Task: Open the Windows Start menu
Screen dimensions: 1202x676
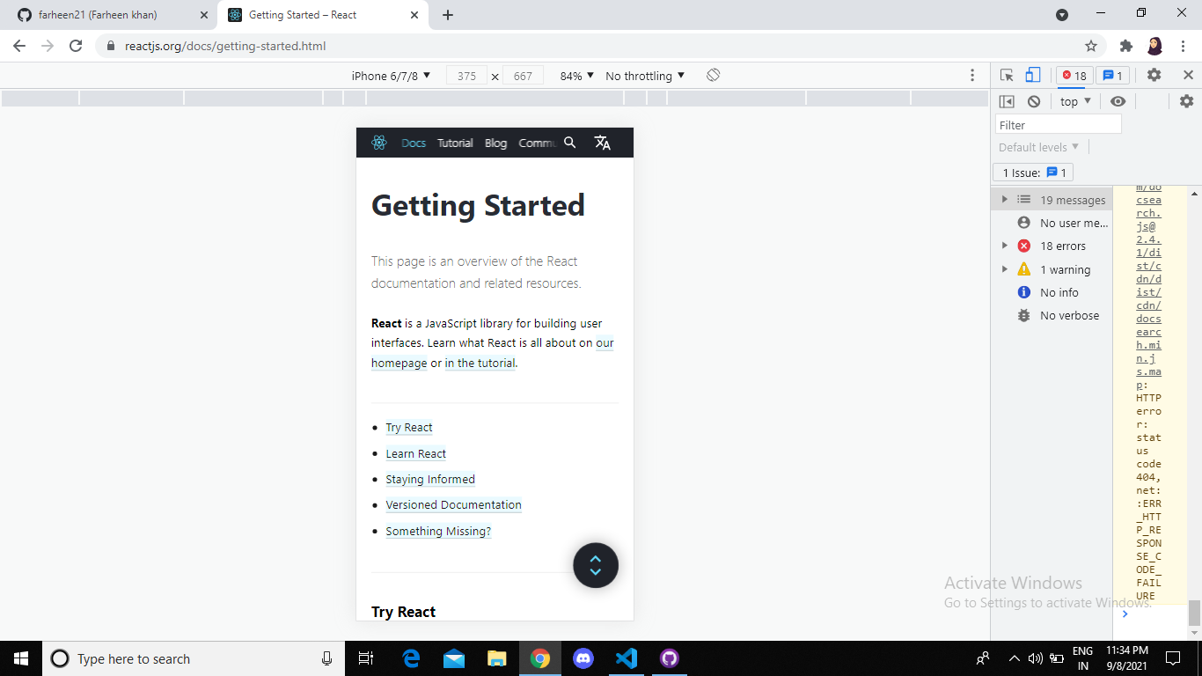Action: [x=21, y=658]
